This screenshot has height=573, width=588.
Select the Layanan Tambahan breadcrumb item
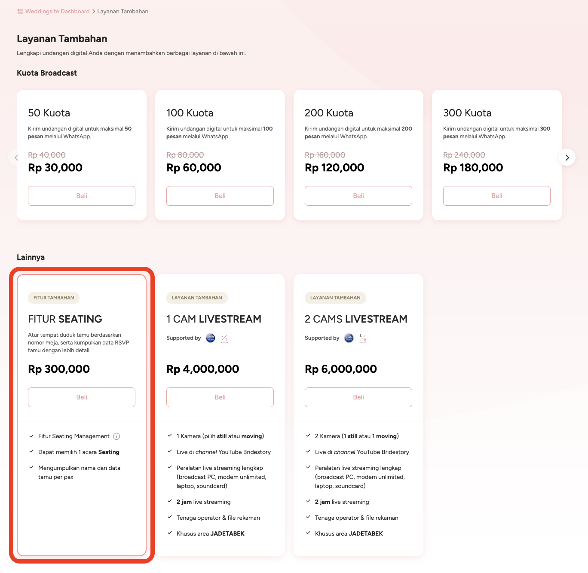click(x=122, y=12)
